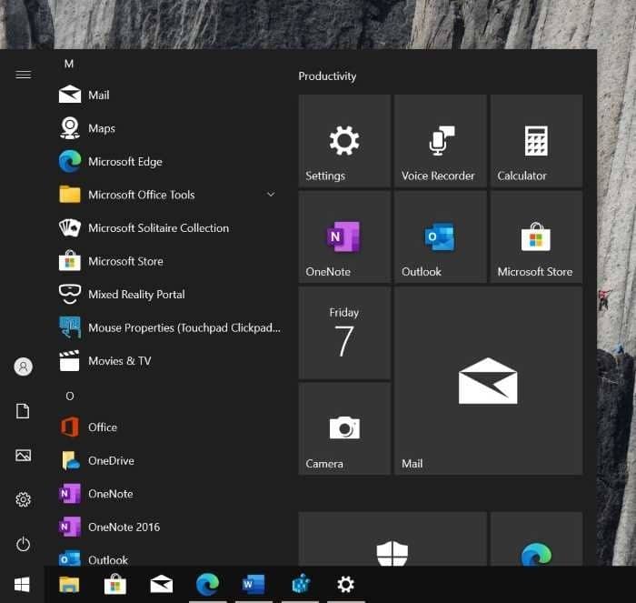The width and height of the screenshot is (636, 603).
Task: Click the Power button in Start sidebar
Action: tap(23, 544)
